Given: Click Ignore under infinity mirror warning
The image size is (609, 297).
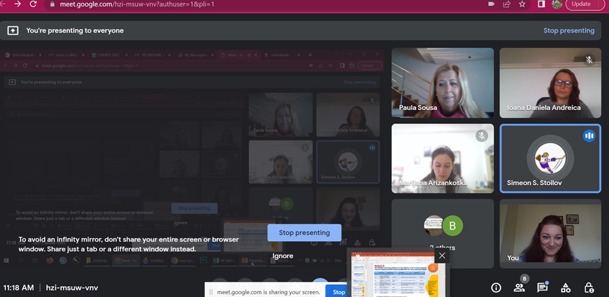Looking at the screenshot, I should (282, 256).
